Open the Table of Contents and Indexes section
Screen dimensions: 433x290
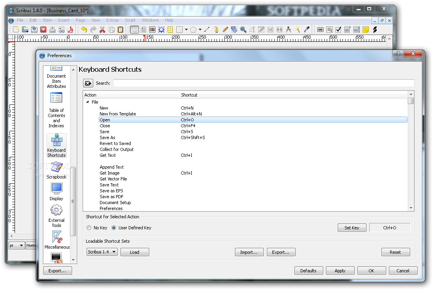coord(56,110)
